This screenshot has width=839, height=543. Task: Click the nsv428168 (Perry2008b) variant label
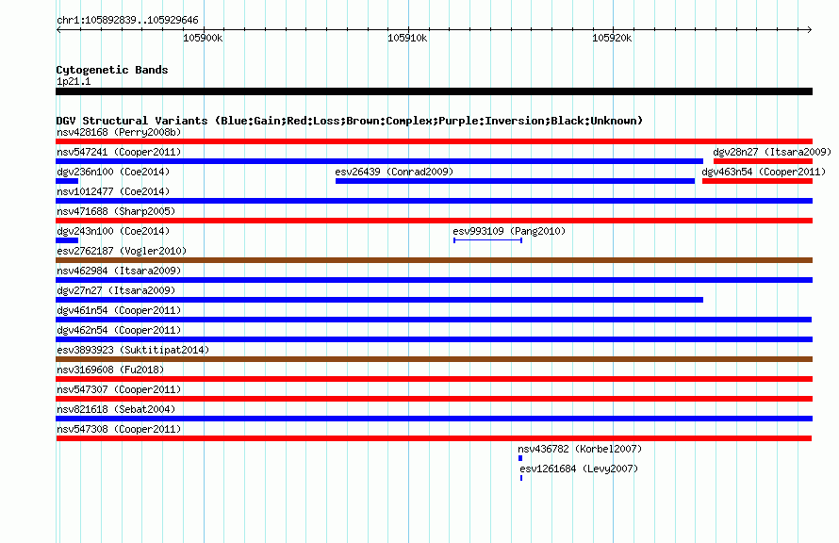pyautogui.click(x=119, y=132)
